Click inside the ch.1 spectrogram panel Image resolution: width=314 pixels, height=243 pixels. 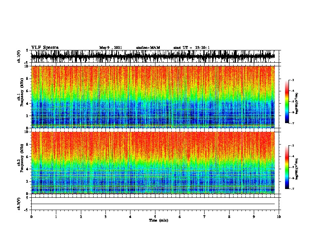pyautogui.click(x=153, y=97)
